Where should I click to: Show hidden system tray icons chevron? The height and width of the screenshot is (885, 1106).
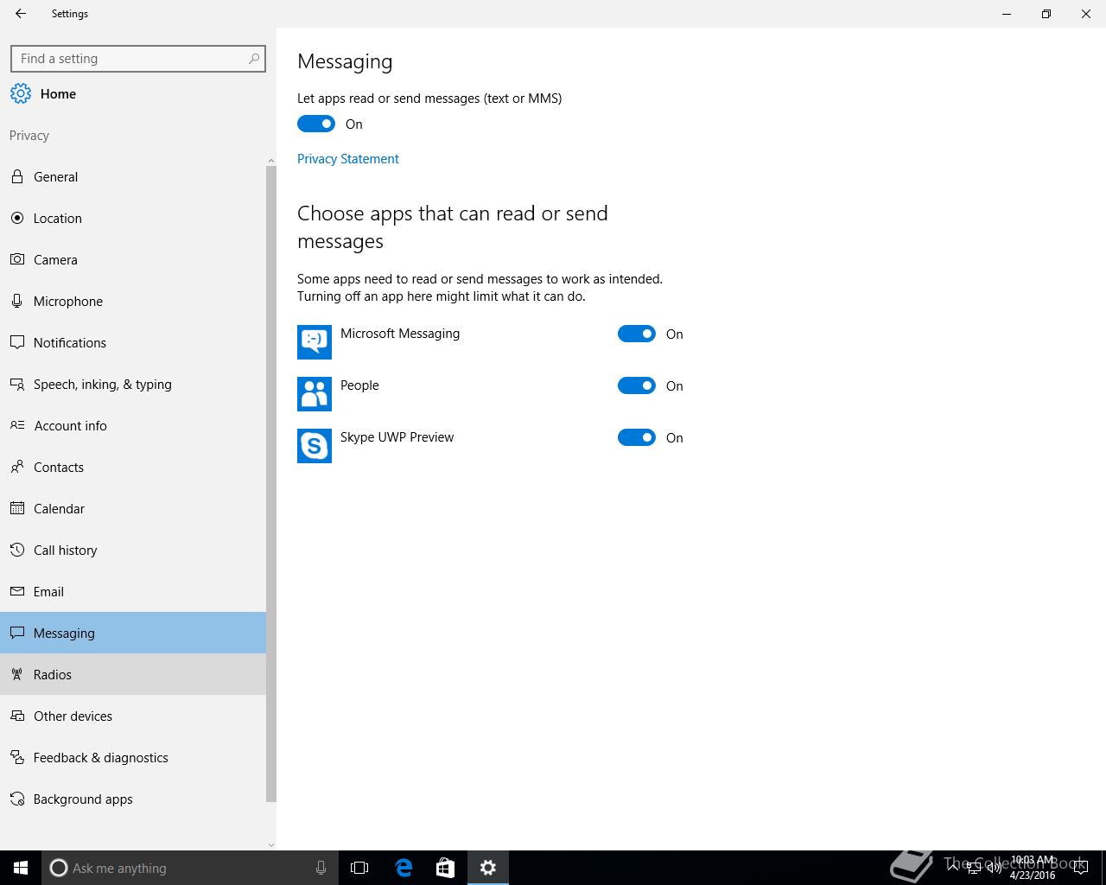coord(952,866)
